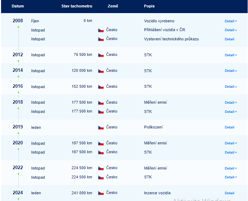Click Czech flag in 2024 Inzerce vozidla row

(x=101, y=193)
